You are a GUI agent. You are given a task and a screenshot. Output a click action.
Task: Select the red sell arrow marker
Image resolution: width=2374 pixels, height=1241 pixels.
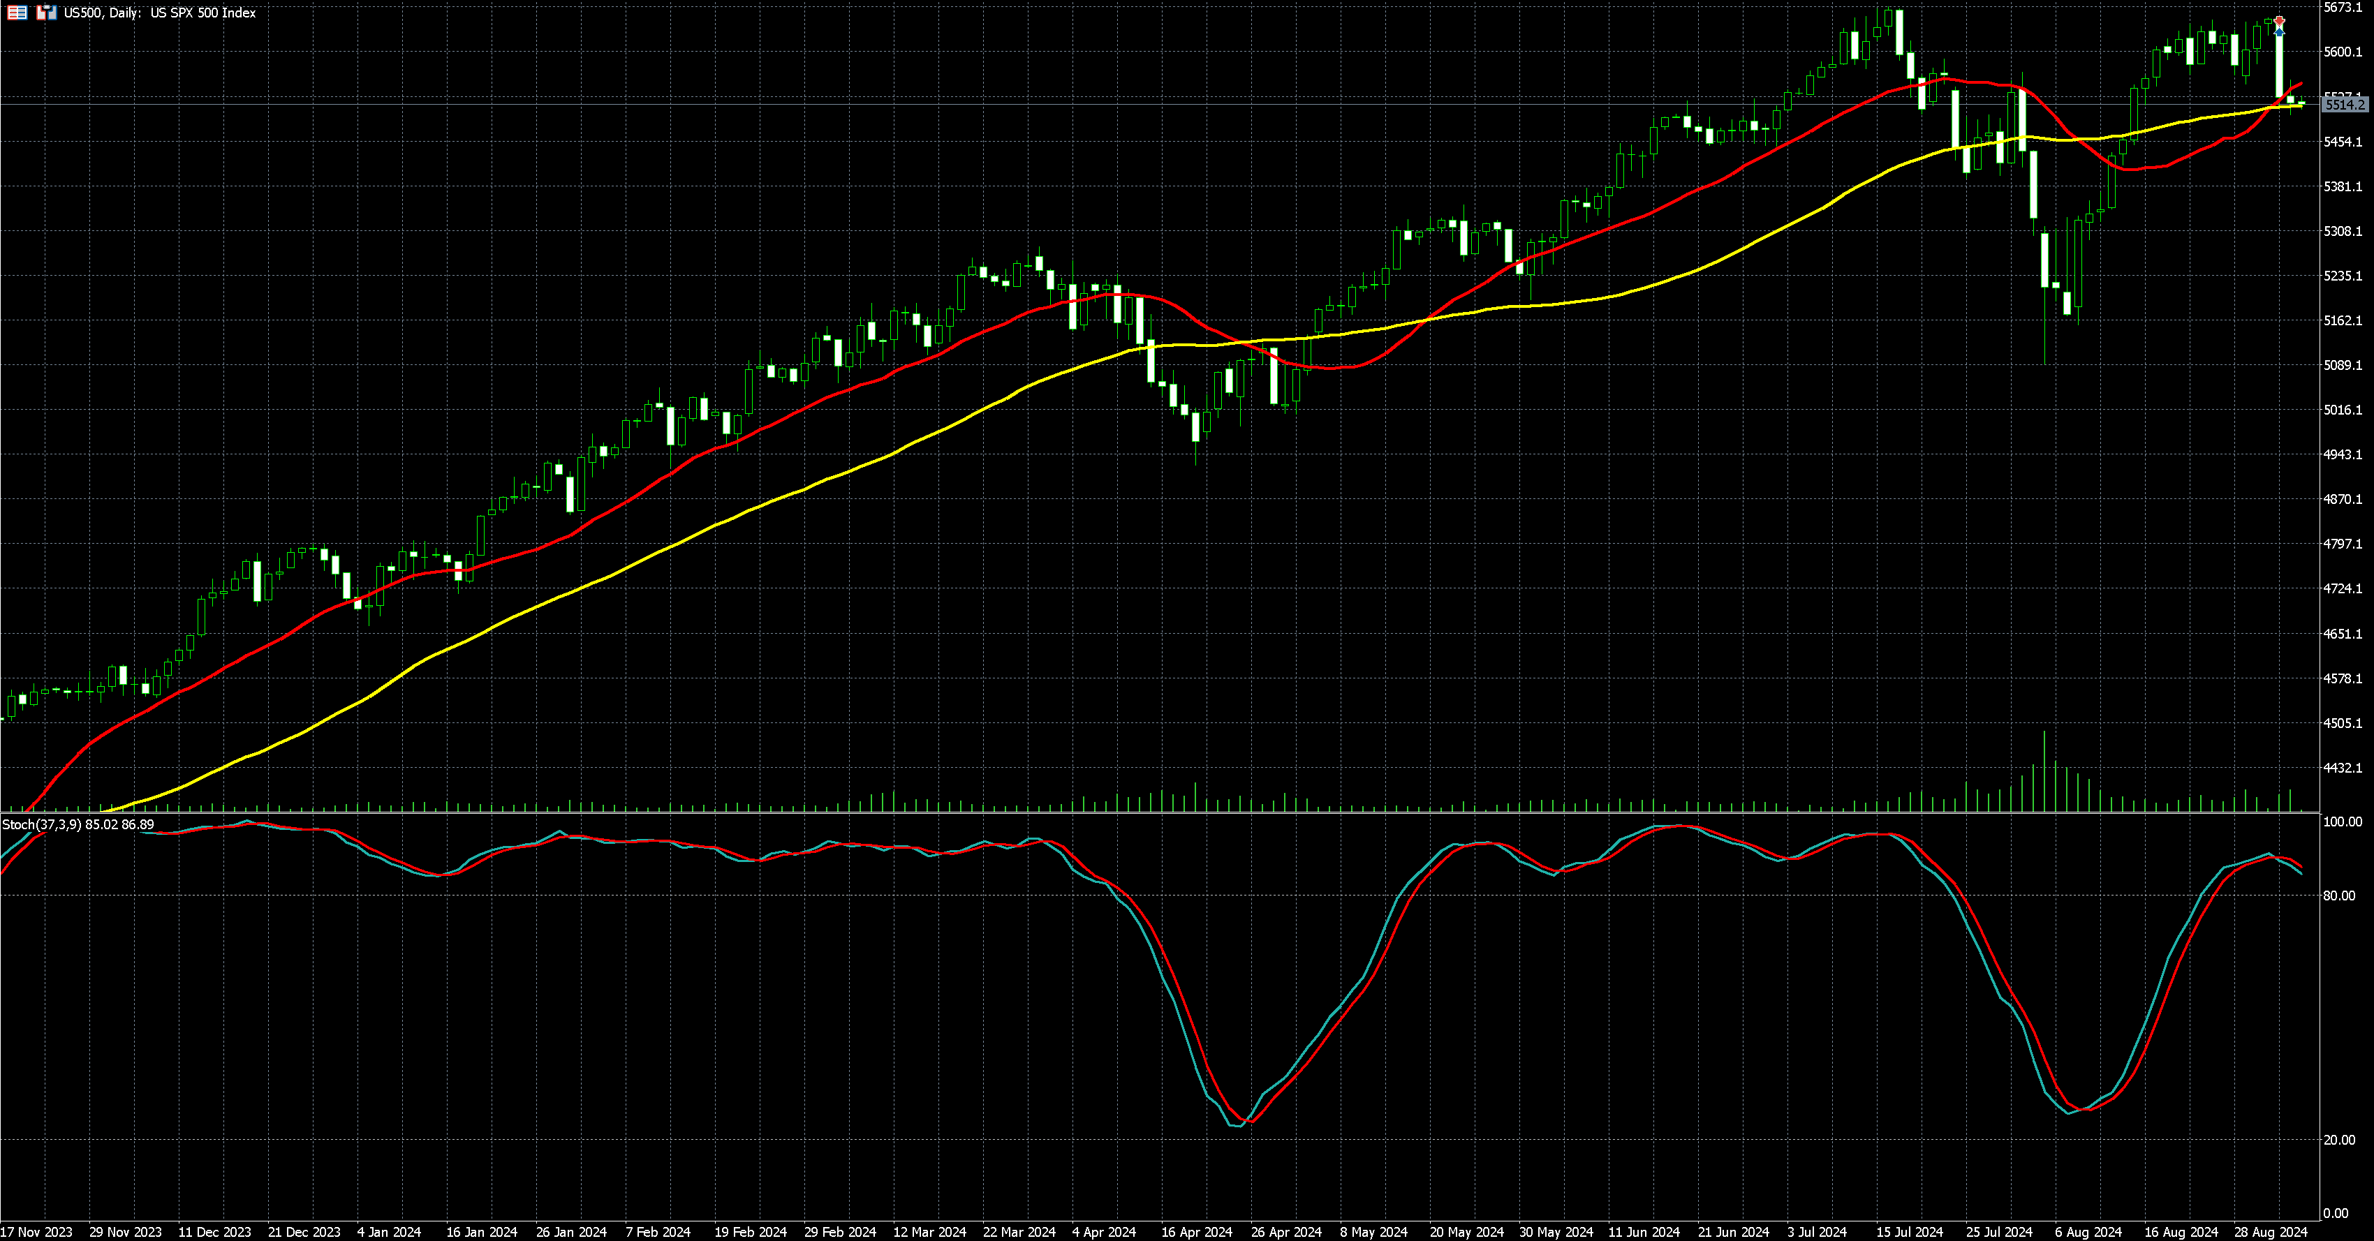click(x=2279, y=20)
